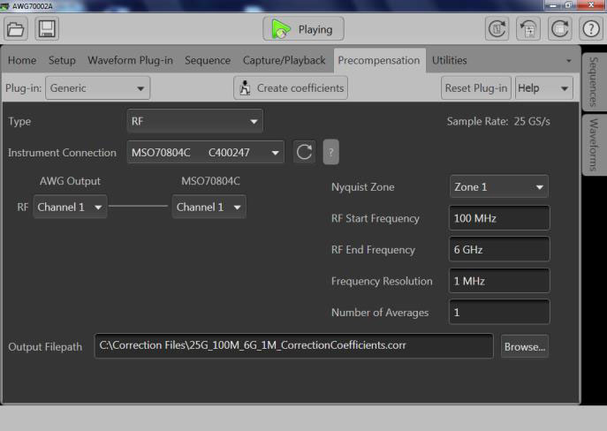Expand the Type RF dropdown
The image size is (607, 431).
(195, 121)
